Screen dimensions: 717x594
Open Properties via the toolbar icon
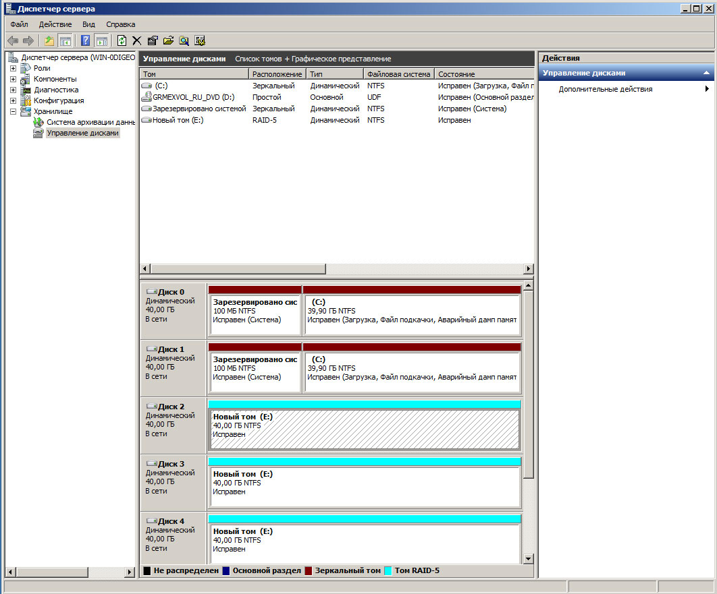(153, 40)
